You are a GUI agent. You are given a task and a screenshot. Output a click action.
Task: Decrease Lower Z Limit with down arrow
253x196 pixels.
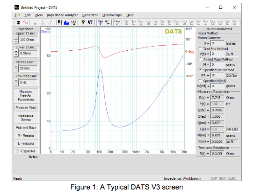[x=16, y=55]
